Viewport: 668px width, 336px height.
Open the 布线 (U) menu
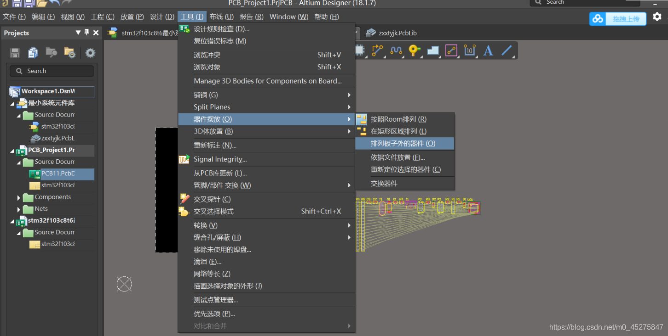click(x=221, y=17)
